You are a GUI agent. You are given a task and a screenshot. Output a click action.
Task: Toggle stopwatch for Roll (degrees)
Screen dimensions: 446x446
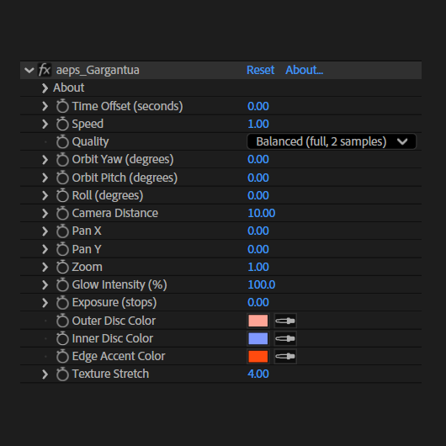point(62,195)
